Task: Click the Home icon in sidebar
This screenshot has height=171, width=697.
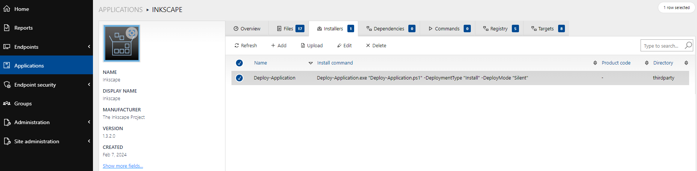Action: tap(7, 9)
